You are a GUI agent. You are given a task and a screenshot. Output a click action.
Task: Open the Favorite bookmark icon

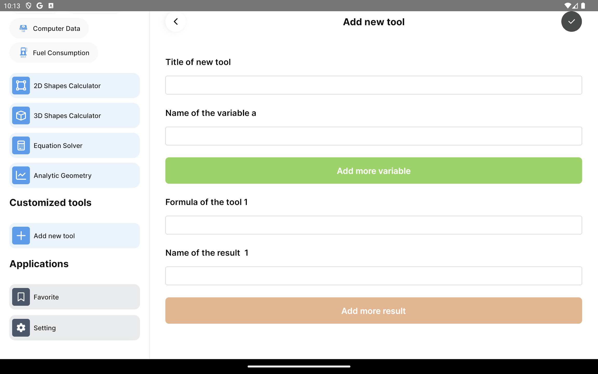[x=21, y=297]
